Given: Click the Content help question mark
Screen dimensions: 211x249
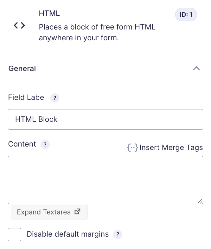Looking at the screenshot, I should pos(45,145).
